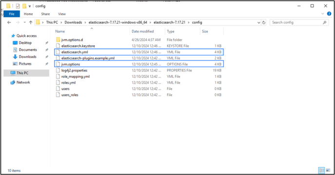Open the Share ribbon tab
This screenshot has height=175, width=335.
coord(45,14)
